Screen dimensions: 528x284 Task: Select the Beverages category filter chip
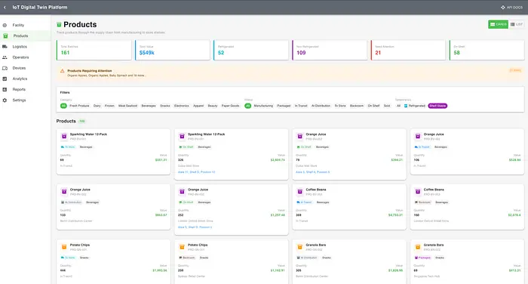click(149, 106)
